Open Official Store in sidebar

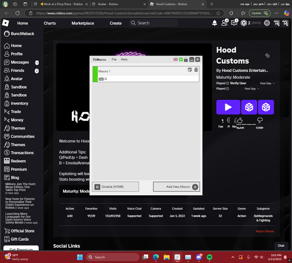[19, 231]
